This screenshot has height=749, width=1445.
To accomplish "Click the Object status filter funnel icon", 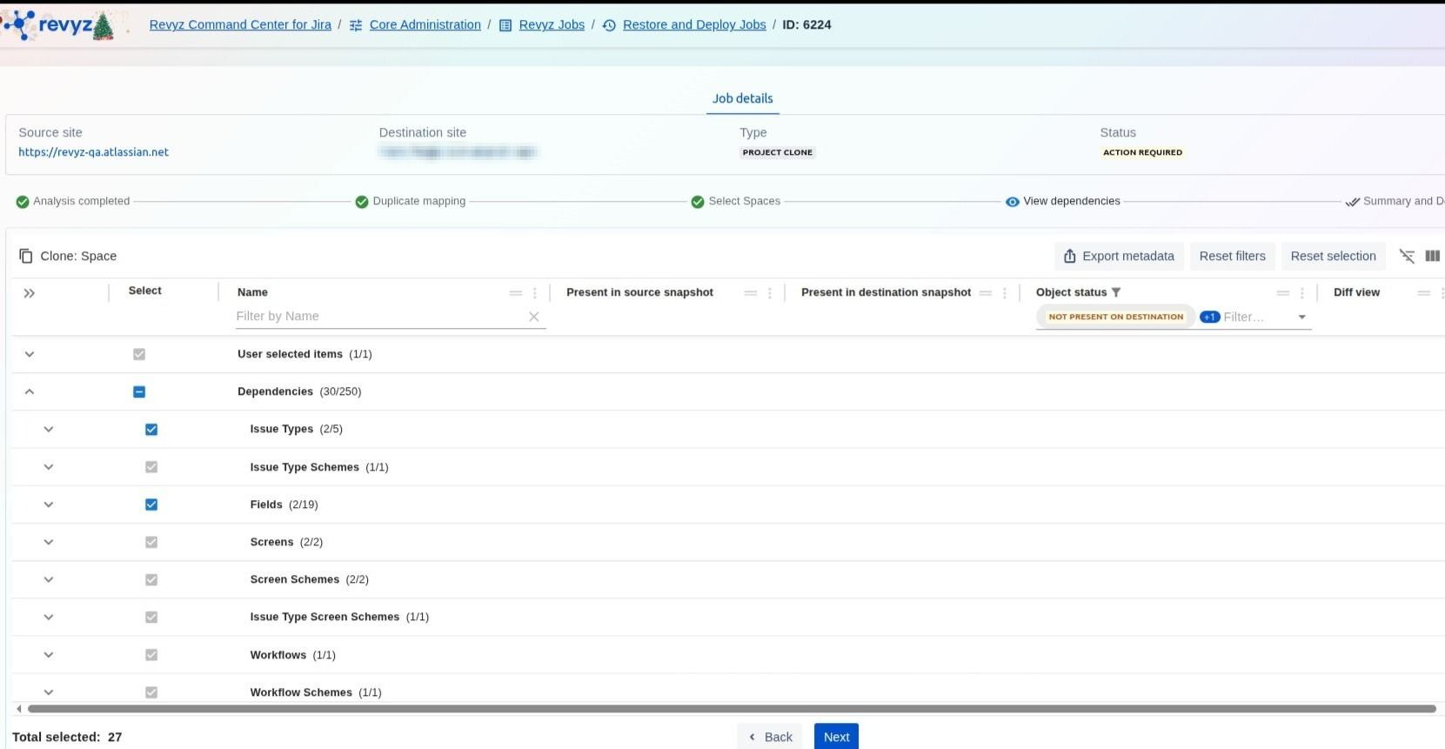I will (x=1116, y=292).
